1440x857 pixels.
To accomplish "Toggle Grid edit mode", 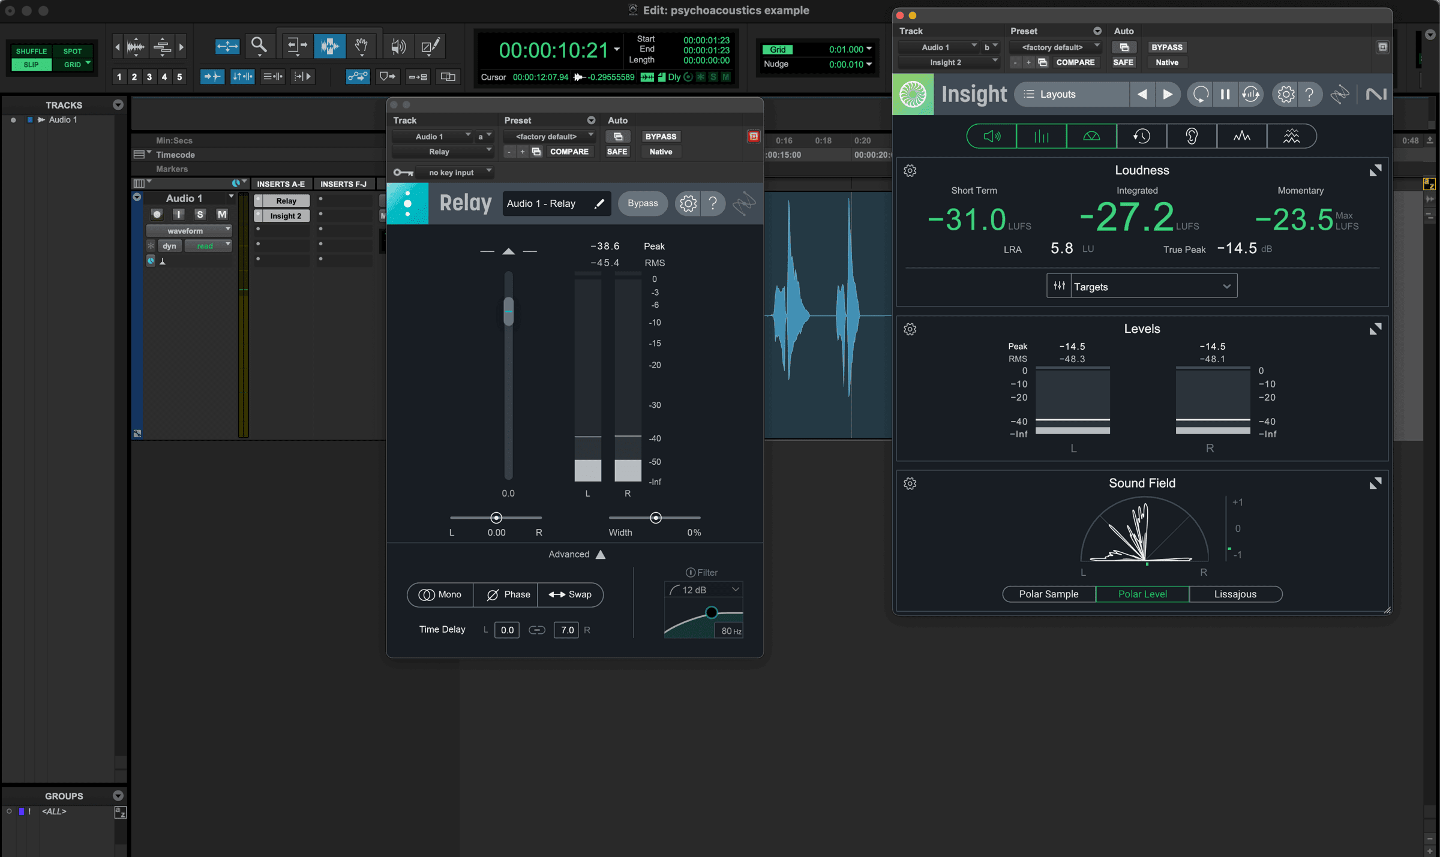I will (73, 65).
